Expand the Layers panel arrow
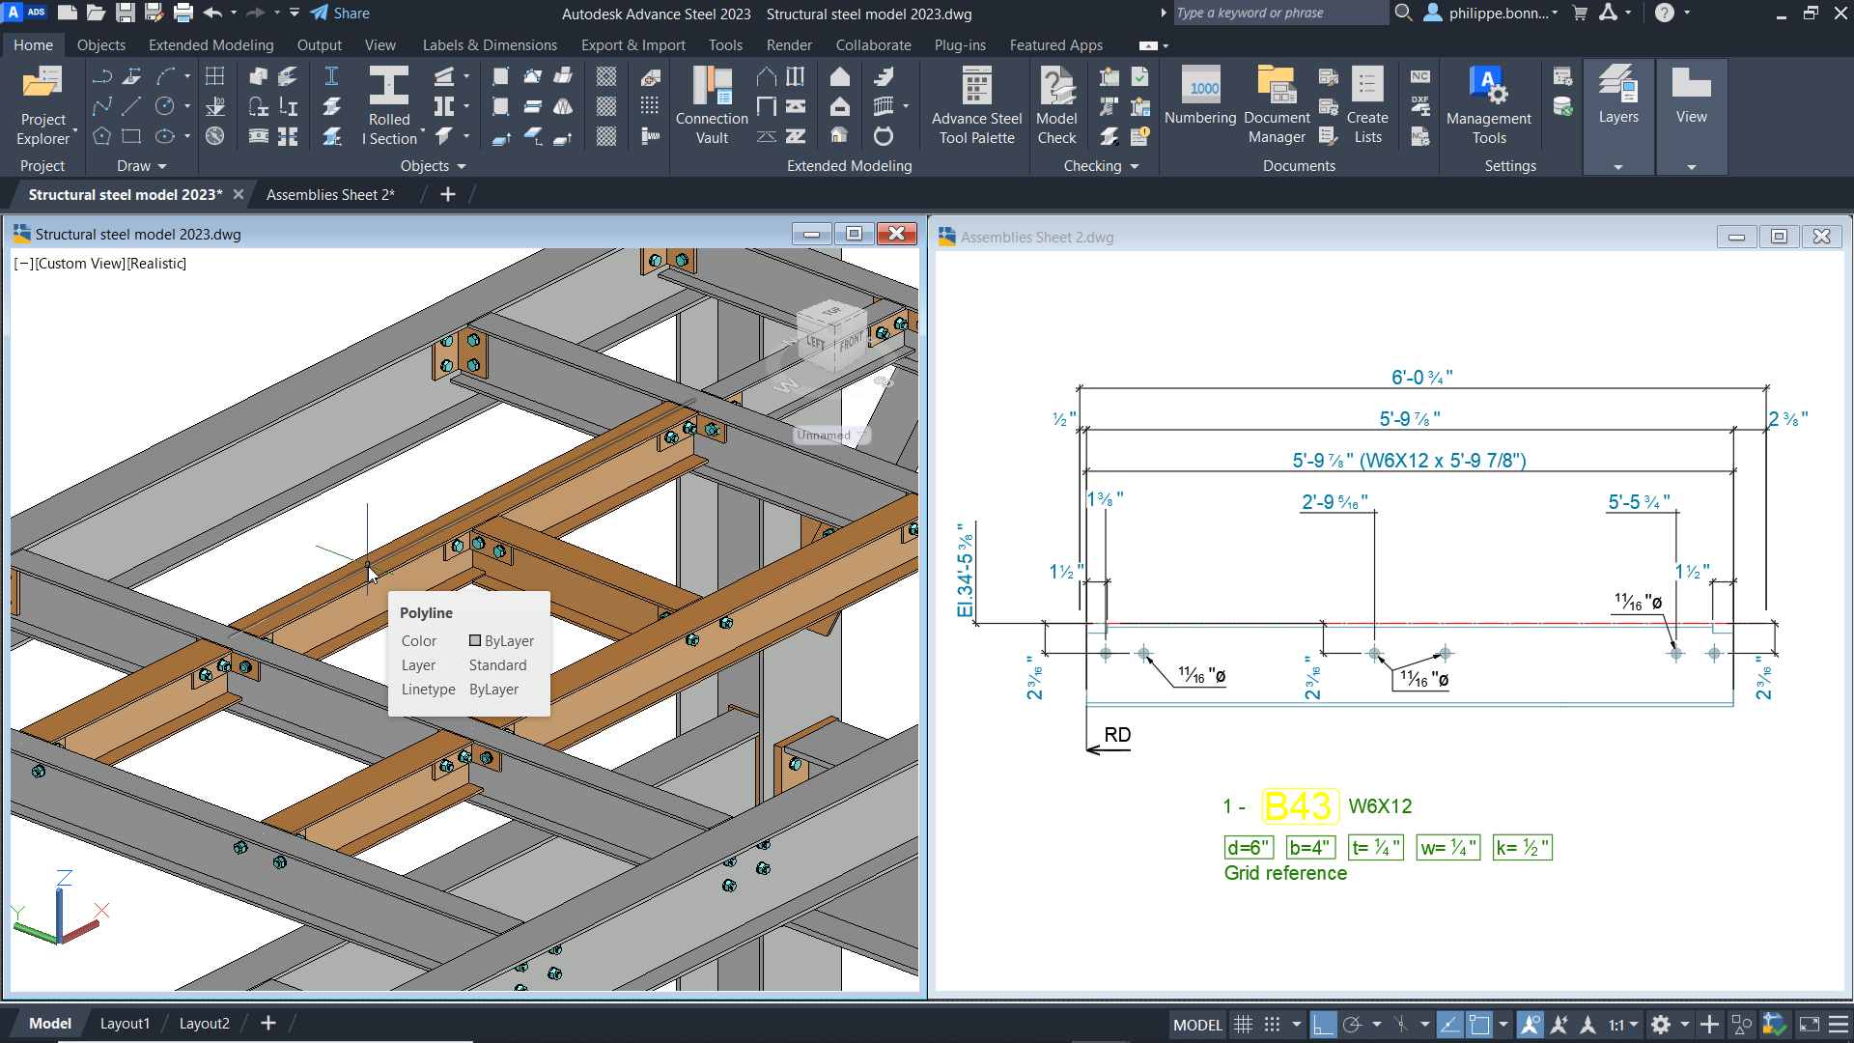The width and height of the screenshot is (1854, 1043). pyautogui.click(x=1618, y=167)
